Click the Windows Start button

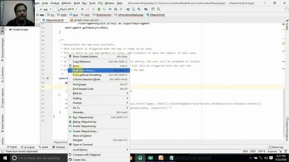click(x=5, y=158)
